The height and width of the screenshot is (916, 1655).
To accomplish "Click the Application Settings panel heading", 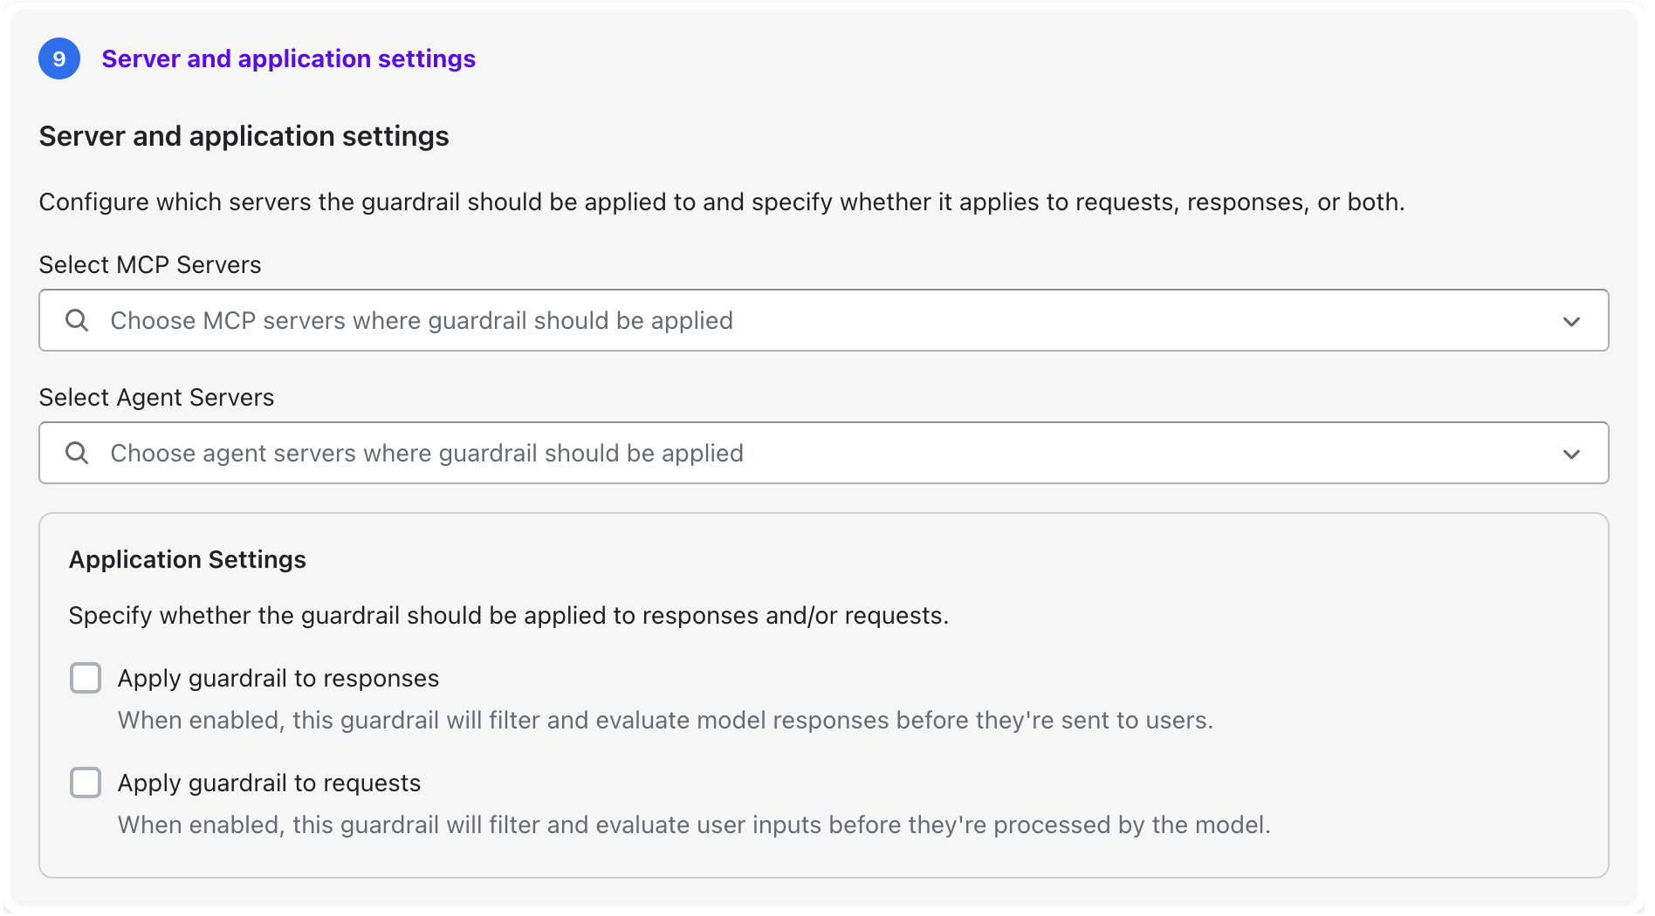I will coord(188,560).
